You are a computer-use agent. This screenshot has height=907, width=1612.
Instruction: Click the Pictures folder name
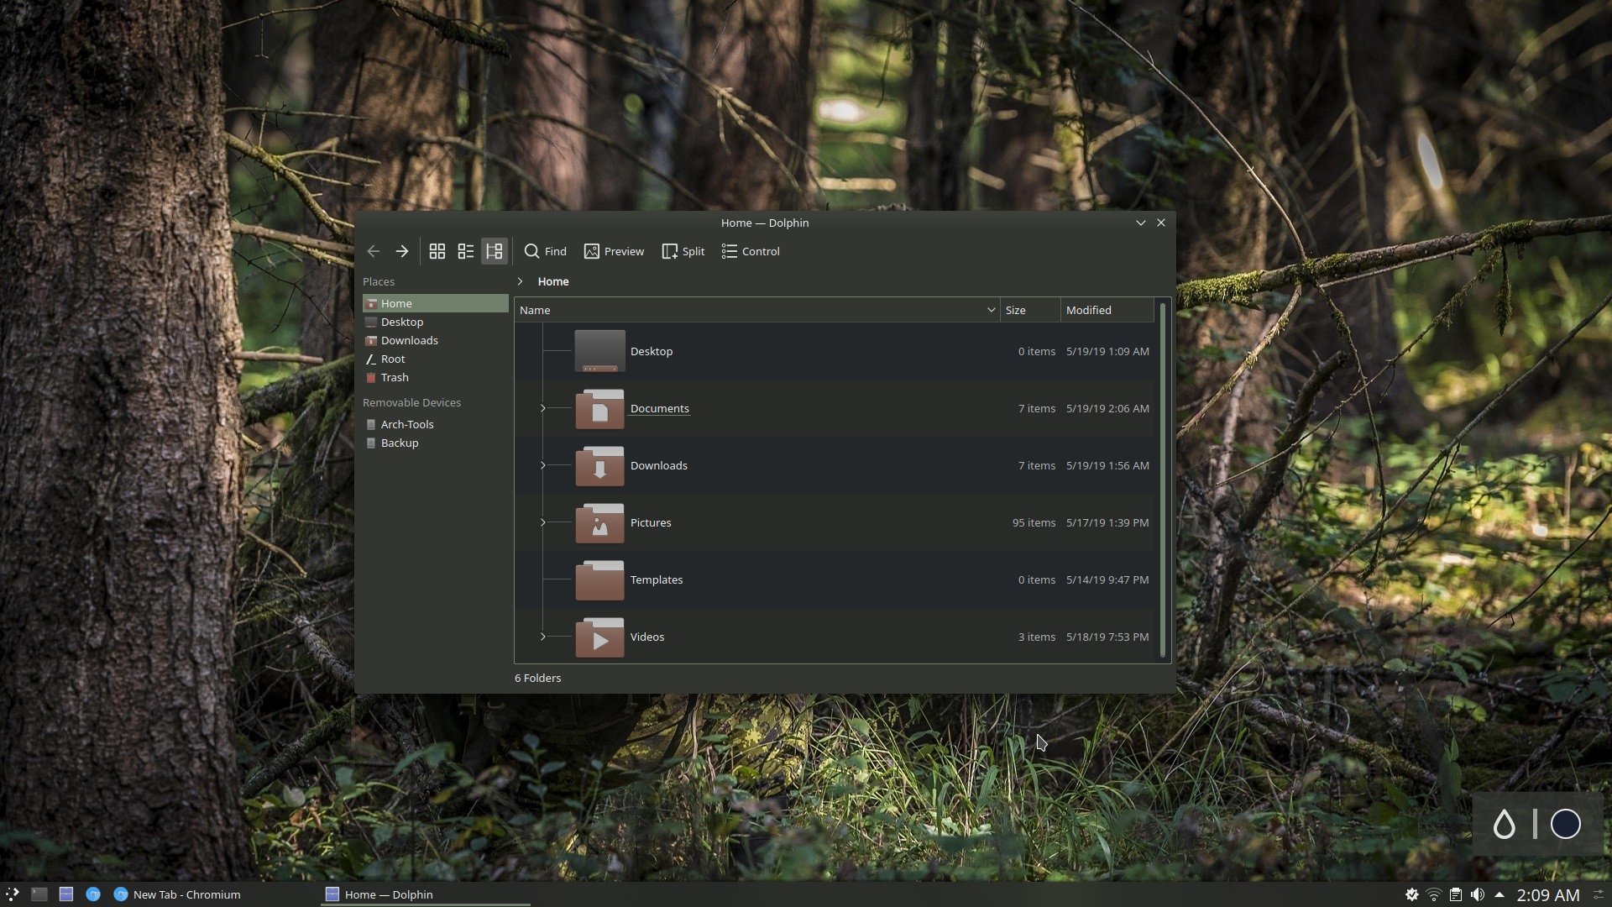point(651,522)
